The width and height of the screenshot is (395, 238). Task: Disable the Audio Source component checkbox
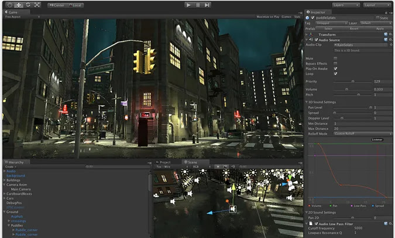316,40
